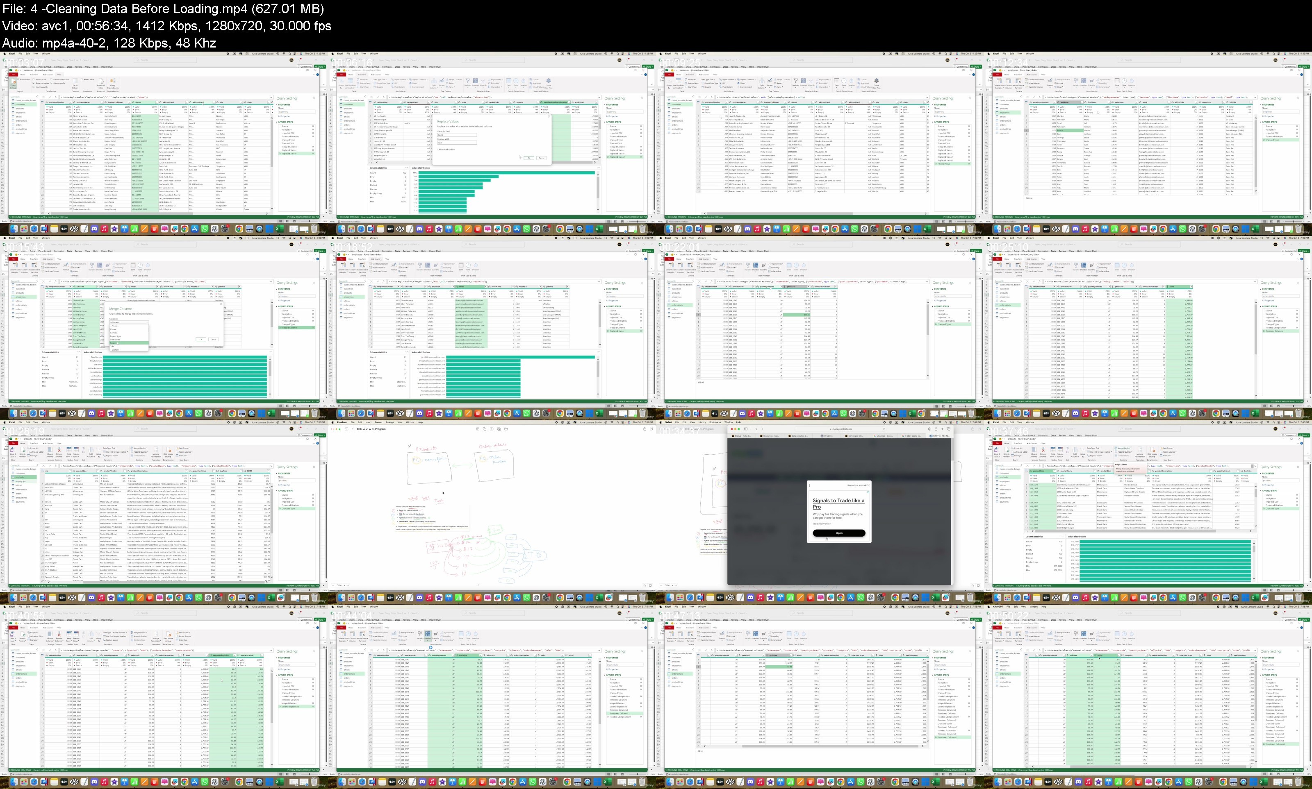Screen dimensions: 1312x789
Task: Open the 00:34:37 Safari ad thumbnail
Action: coord(820,512)
